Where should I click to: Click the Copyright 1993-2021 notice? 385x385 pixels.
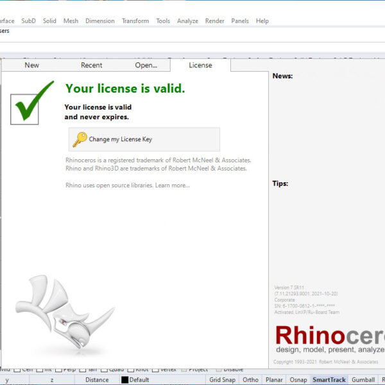[x=325, y=362]
